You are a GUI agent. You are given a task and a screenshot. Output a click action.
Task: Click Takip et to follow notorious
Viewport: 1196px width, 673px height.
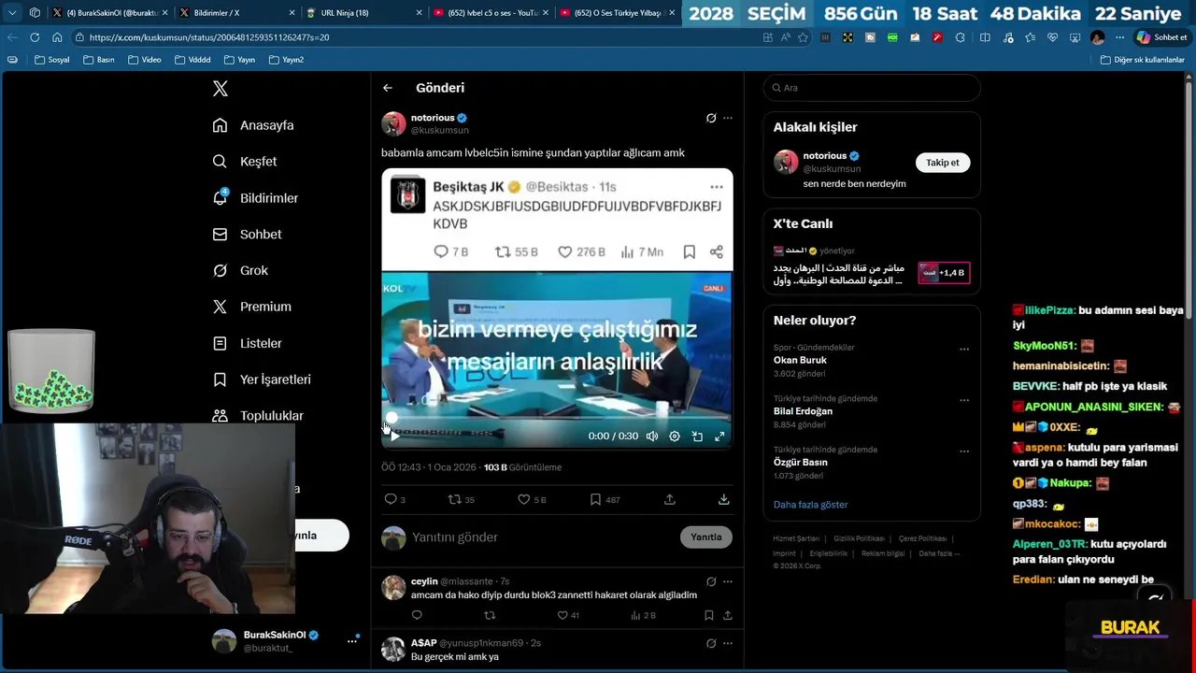click(942, 163)
